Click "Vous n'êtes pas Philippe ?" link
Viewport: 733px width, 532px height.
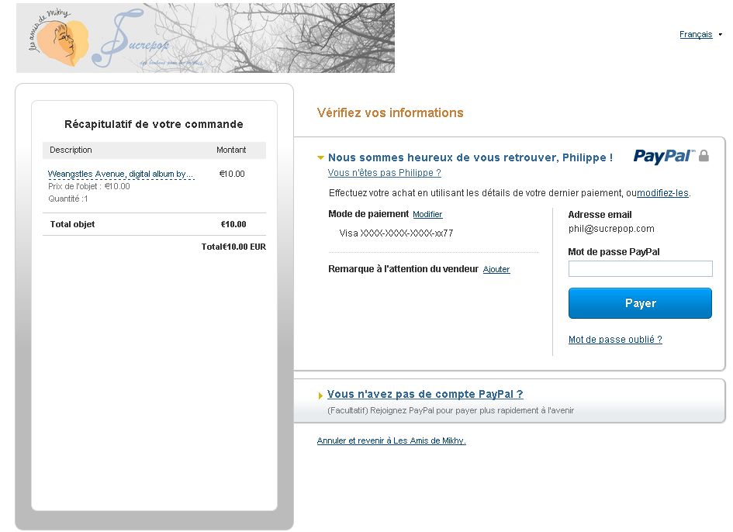(384, 173)
